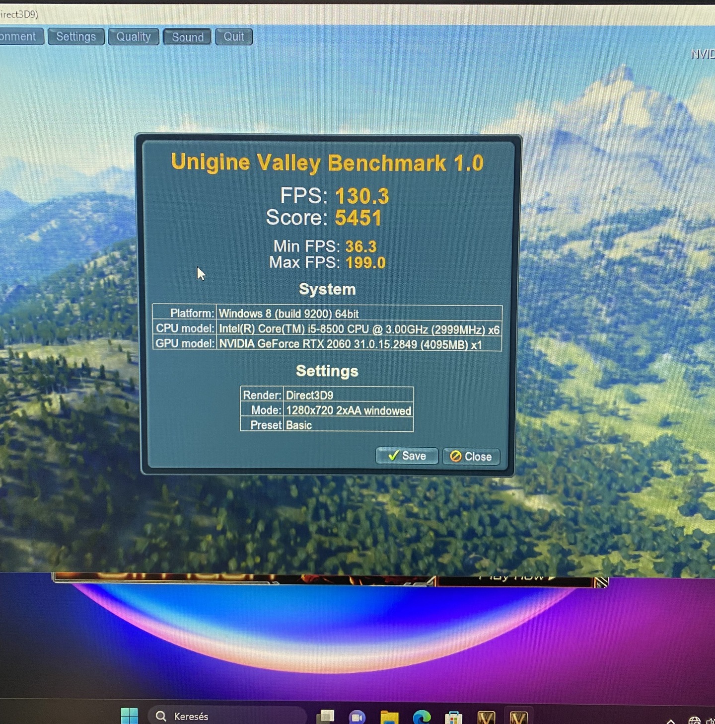Click the GPU model RTX 2060 text

coord(351,344)
